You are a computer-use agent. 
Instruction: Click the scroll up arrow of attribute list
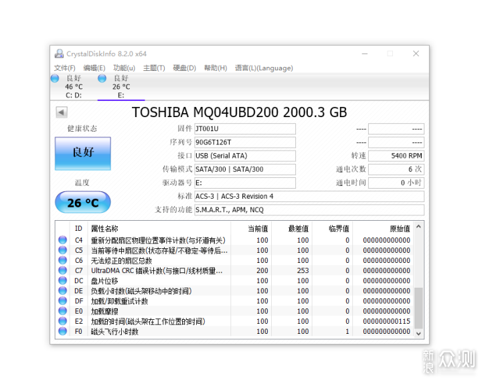418,227
